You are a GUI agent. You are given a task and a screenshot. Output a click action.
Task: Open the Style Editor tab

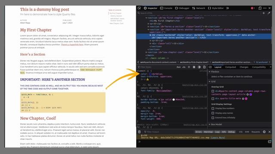coord(216,8)
